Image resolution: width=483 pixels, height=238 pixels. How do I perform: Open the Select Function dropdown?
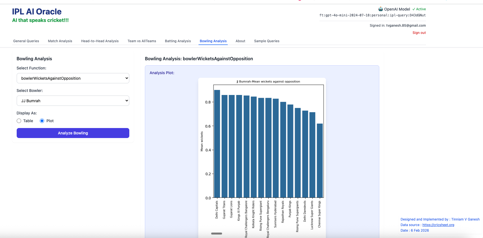pos(73,78)
